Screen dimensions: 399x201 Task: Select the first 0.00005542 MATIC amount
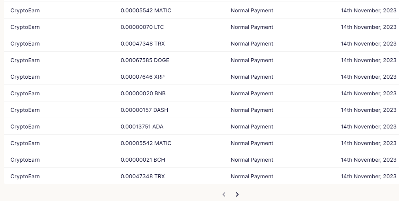click(x=146, y=10)
